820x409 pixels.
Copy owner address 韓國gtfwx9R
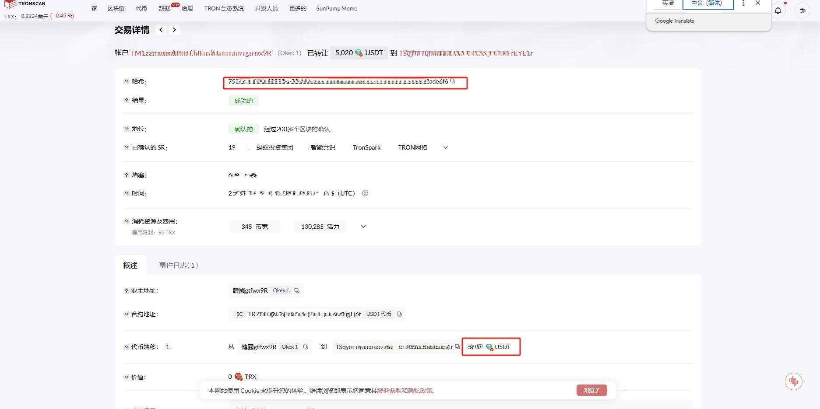297,290
